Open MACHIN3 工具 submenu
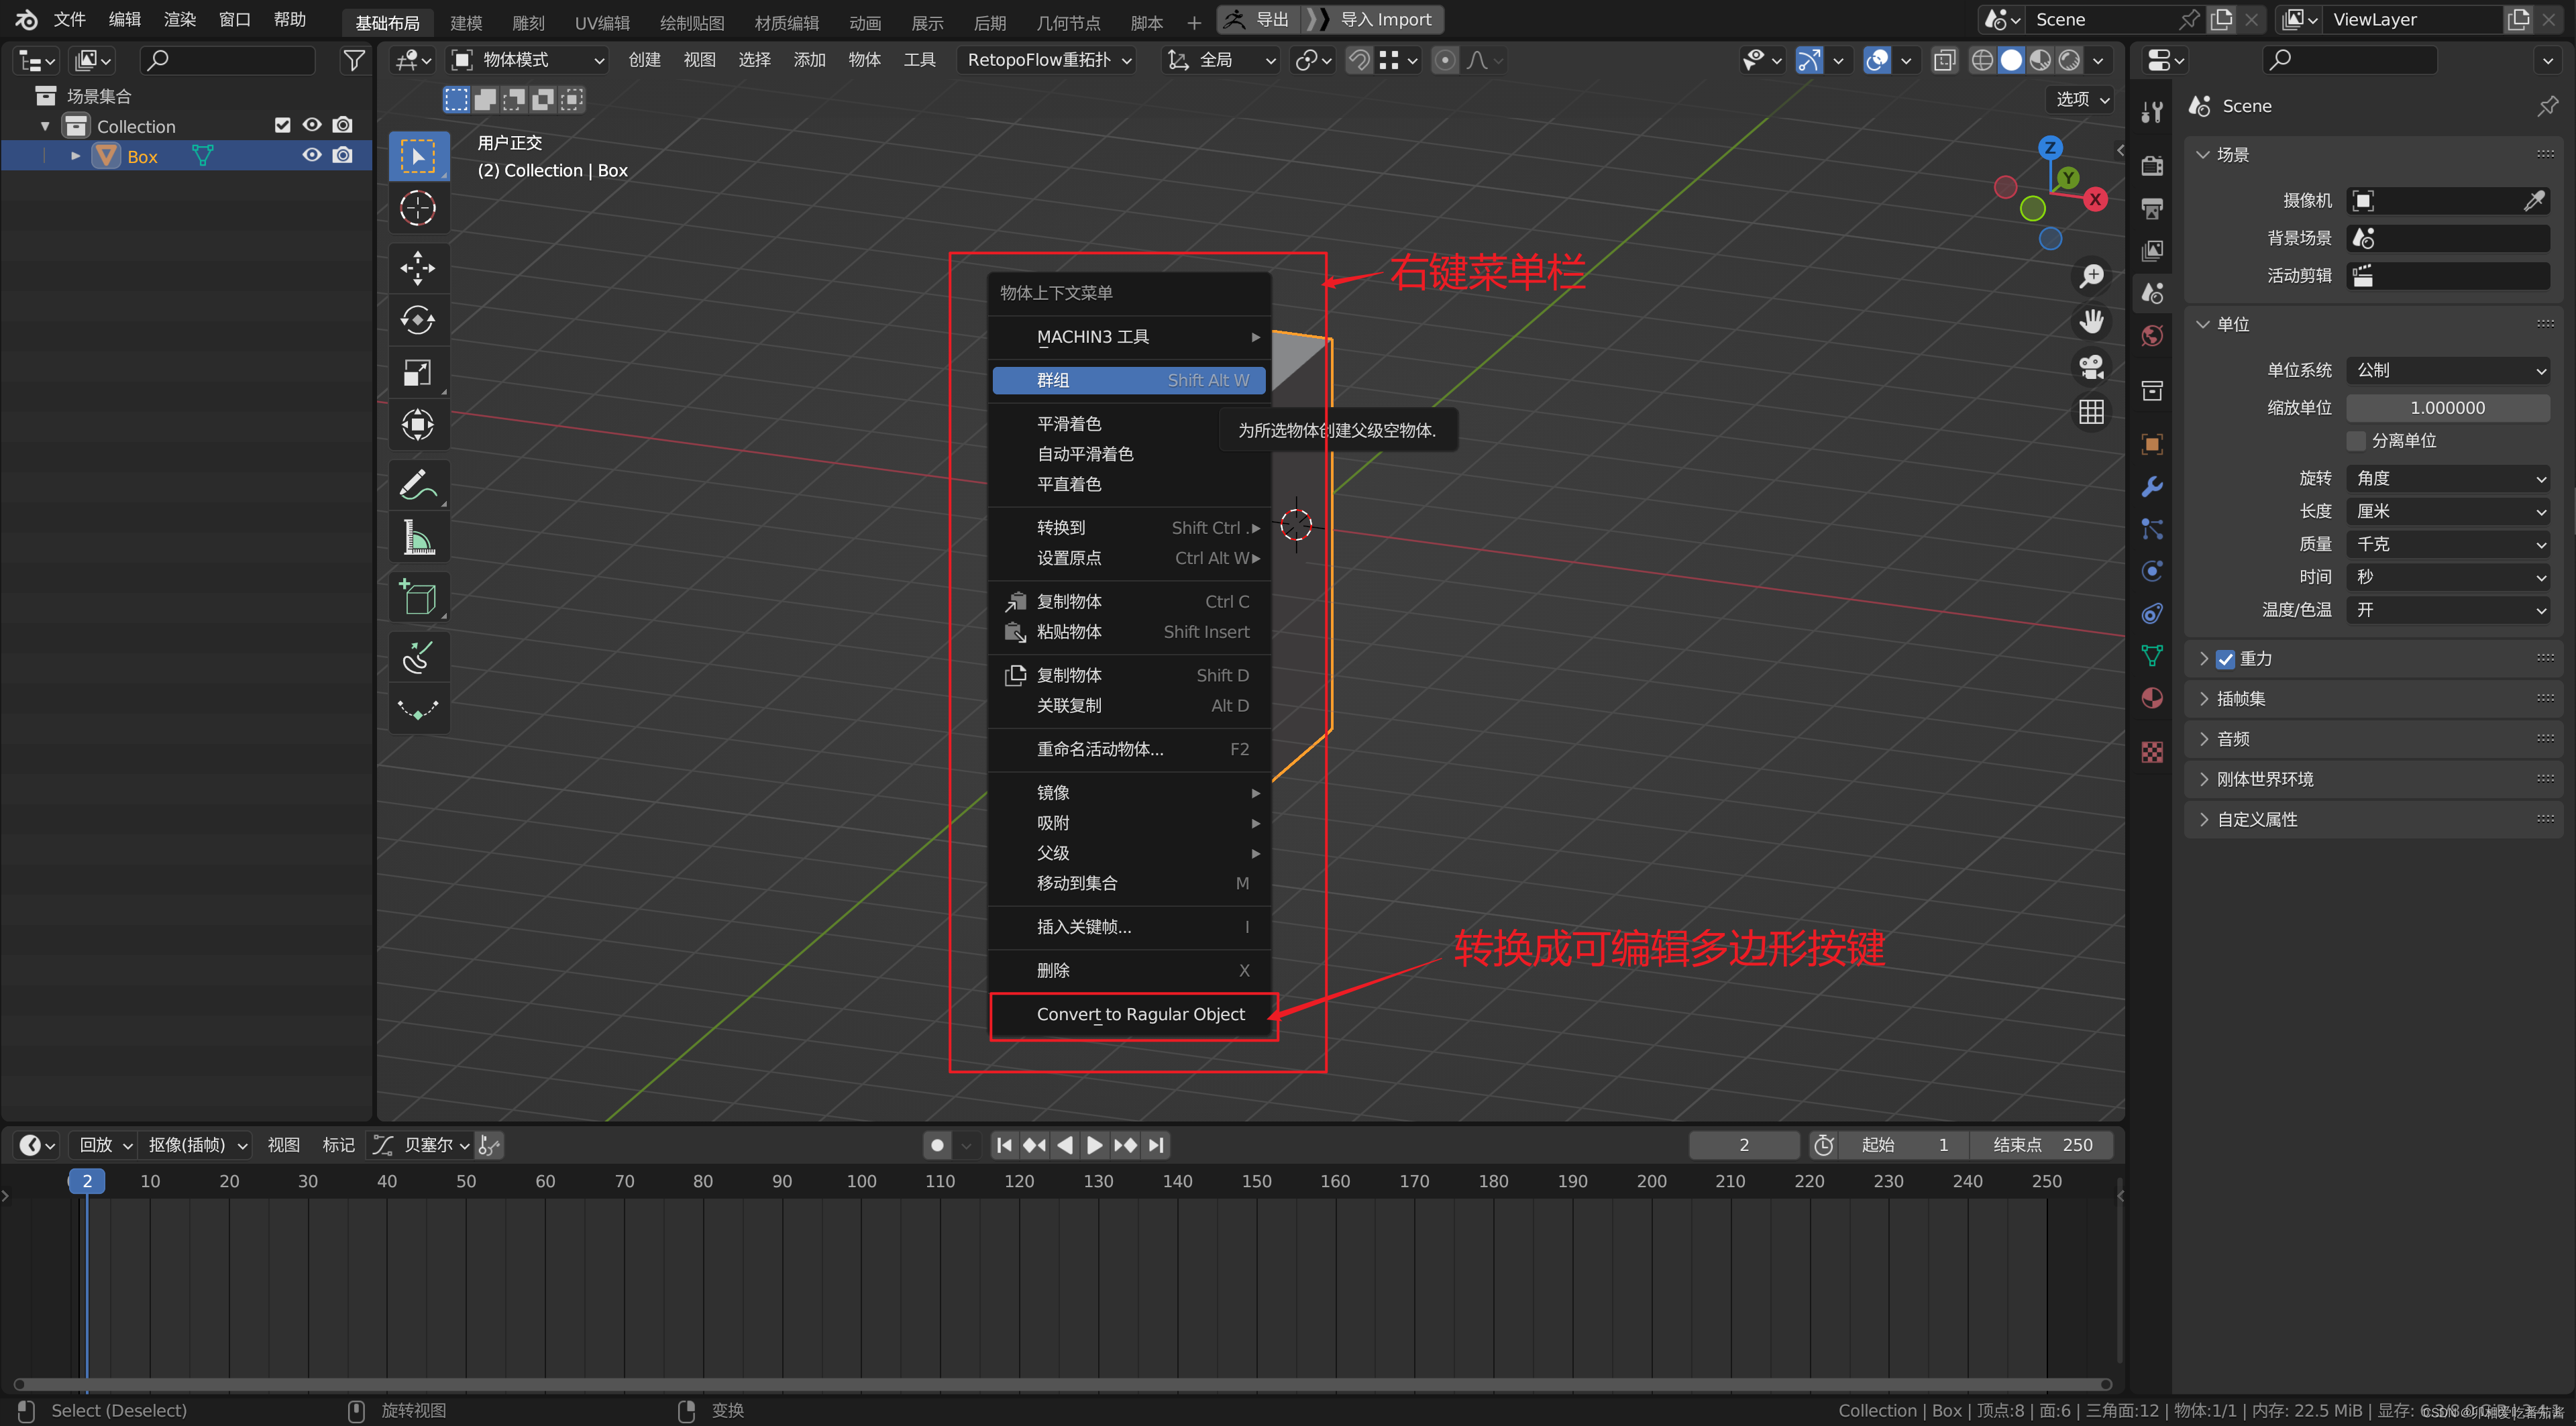 point(1129,337)
